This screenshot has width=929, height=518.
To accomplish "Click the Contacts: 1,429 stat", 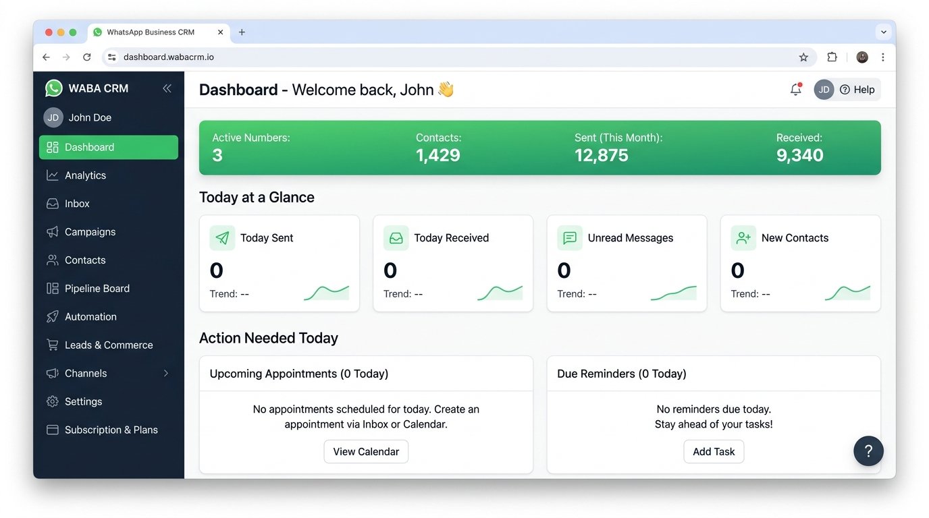I will pyautogui.click(x=439, y=148).
